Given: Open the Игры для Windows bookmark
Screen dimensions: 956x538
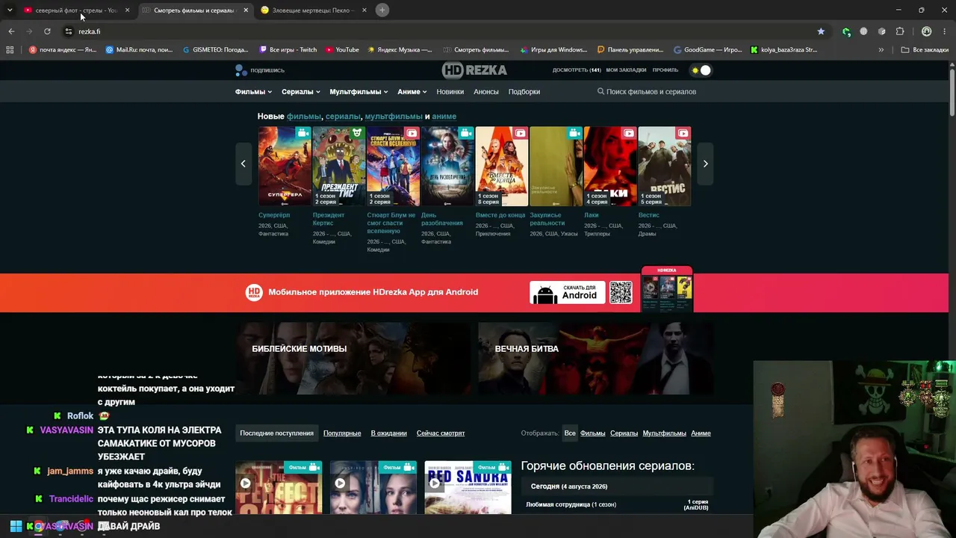Looking at the screenshot, I should tap(553, 50).
